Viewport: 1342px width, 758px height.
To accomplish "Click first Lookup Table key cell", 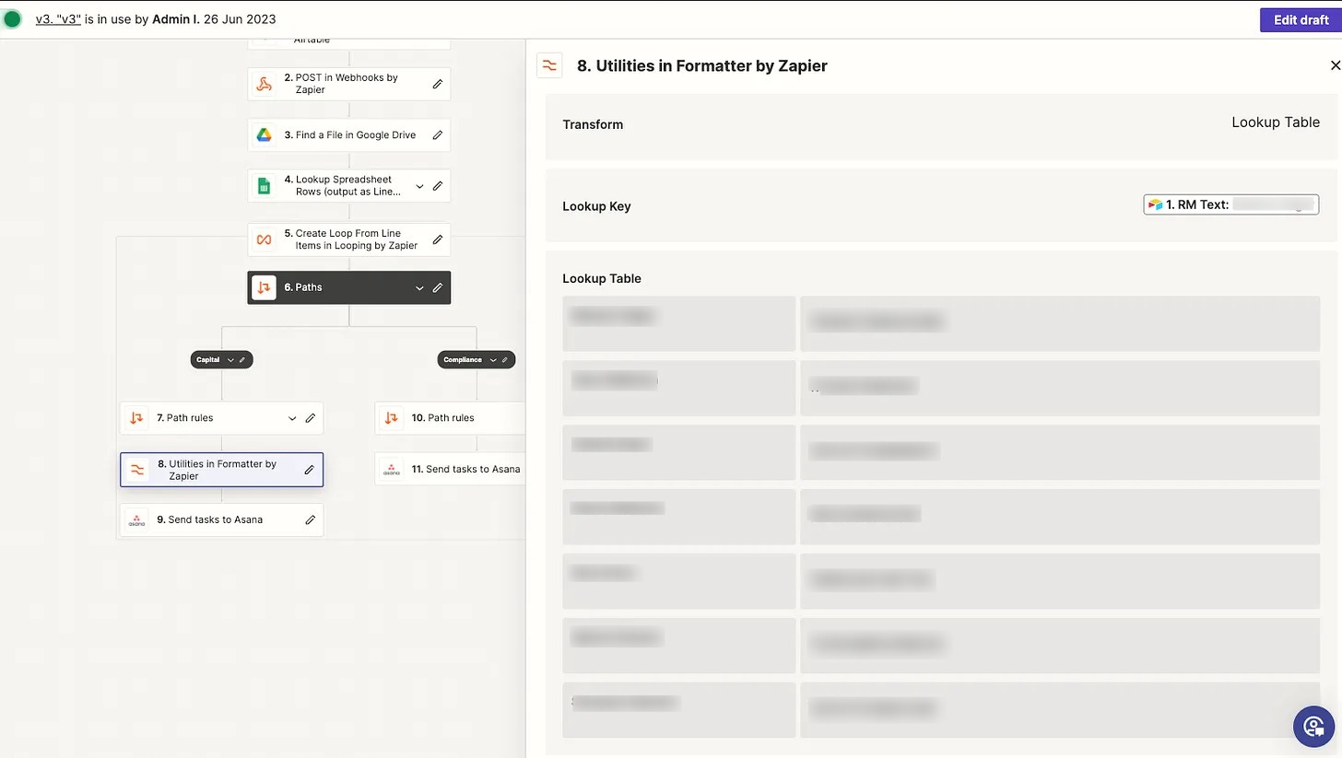I will click(678, 323).
